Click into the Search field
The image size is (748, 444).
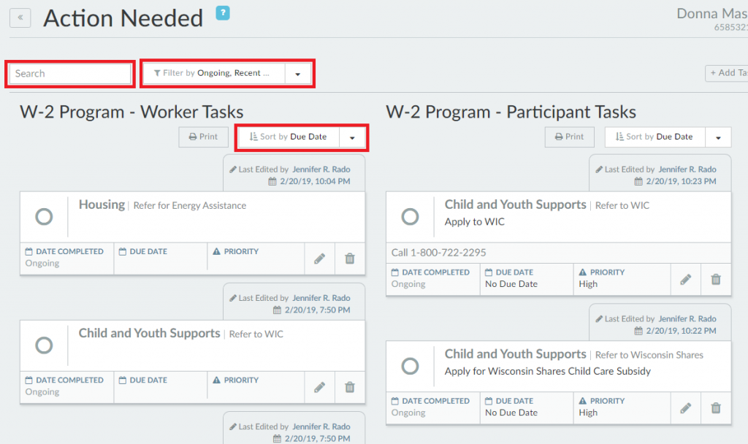click(70, 74)
